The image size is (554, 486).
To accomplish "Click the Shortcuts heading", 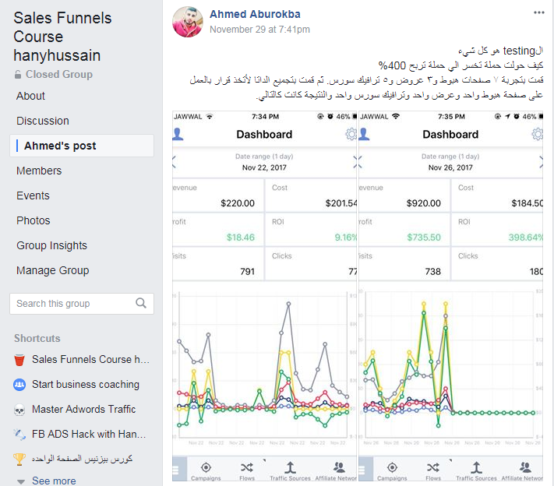I will click(37, 338).
